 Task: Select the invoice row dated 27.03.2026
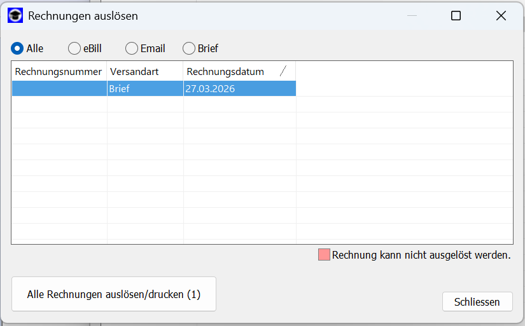(154, 88)
